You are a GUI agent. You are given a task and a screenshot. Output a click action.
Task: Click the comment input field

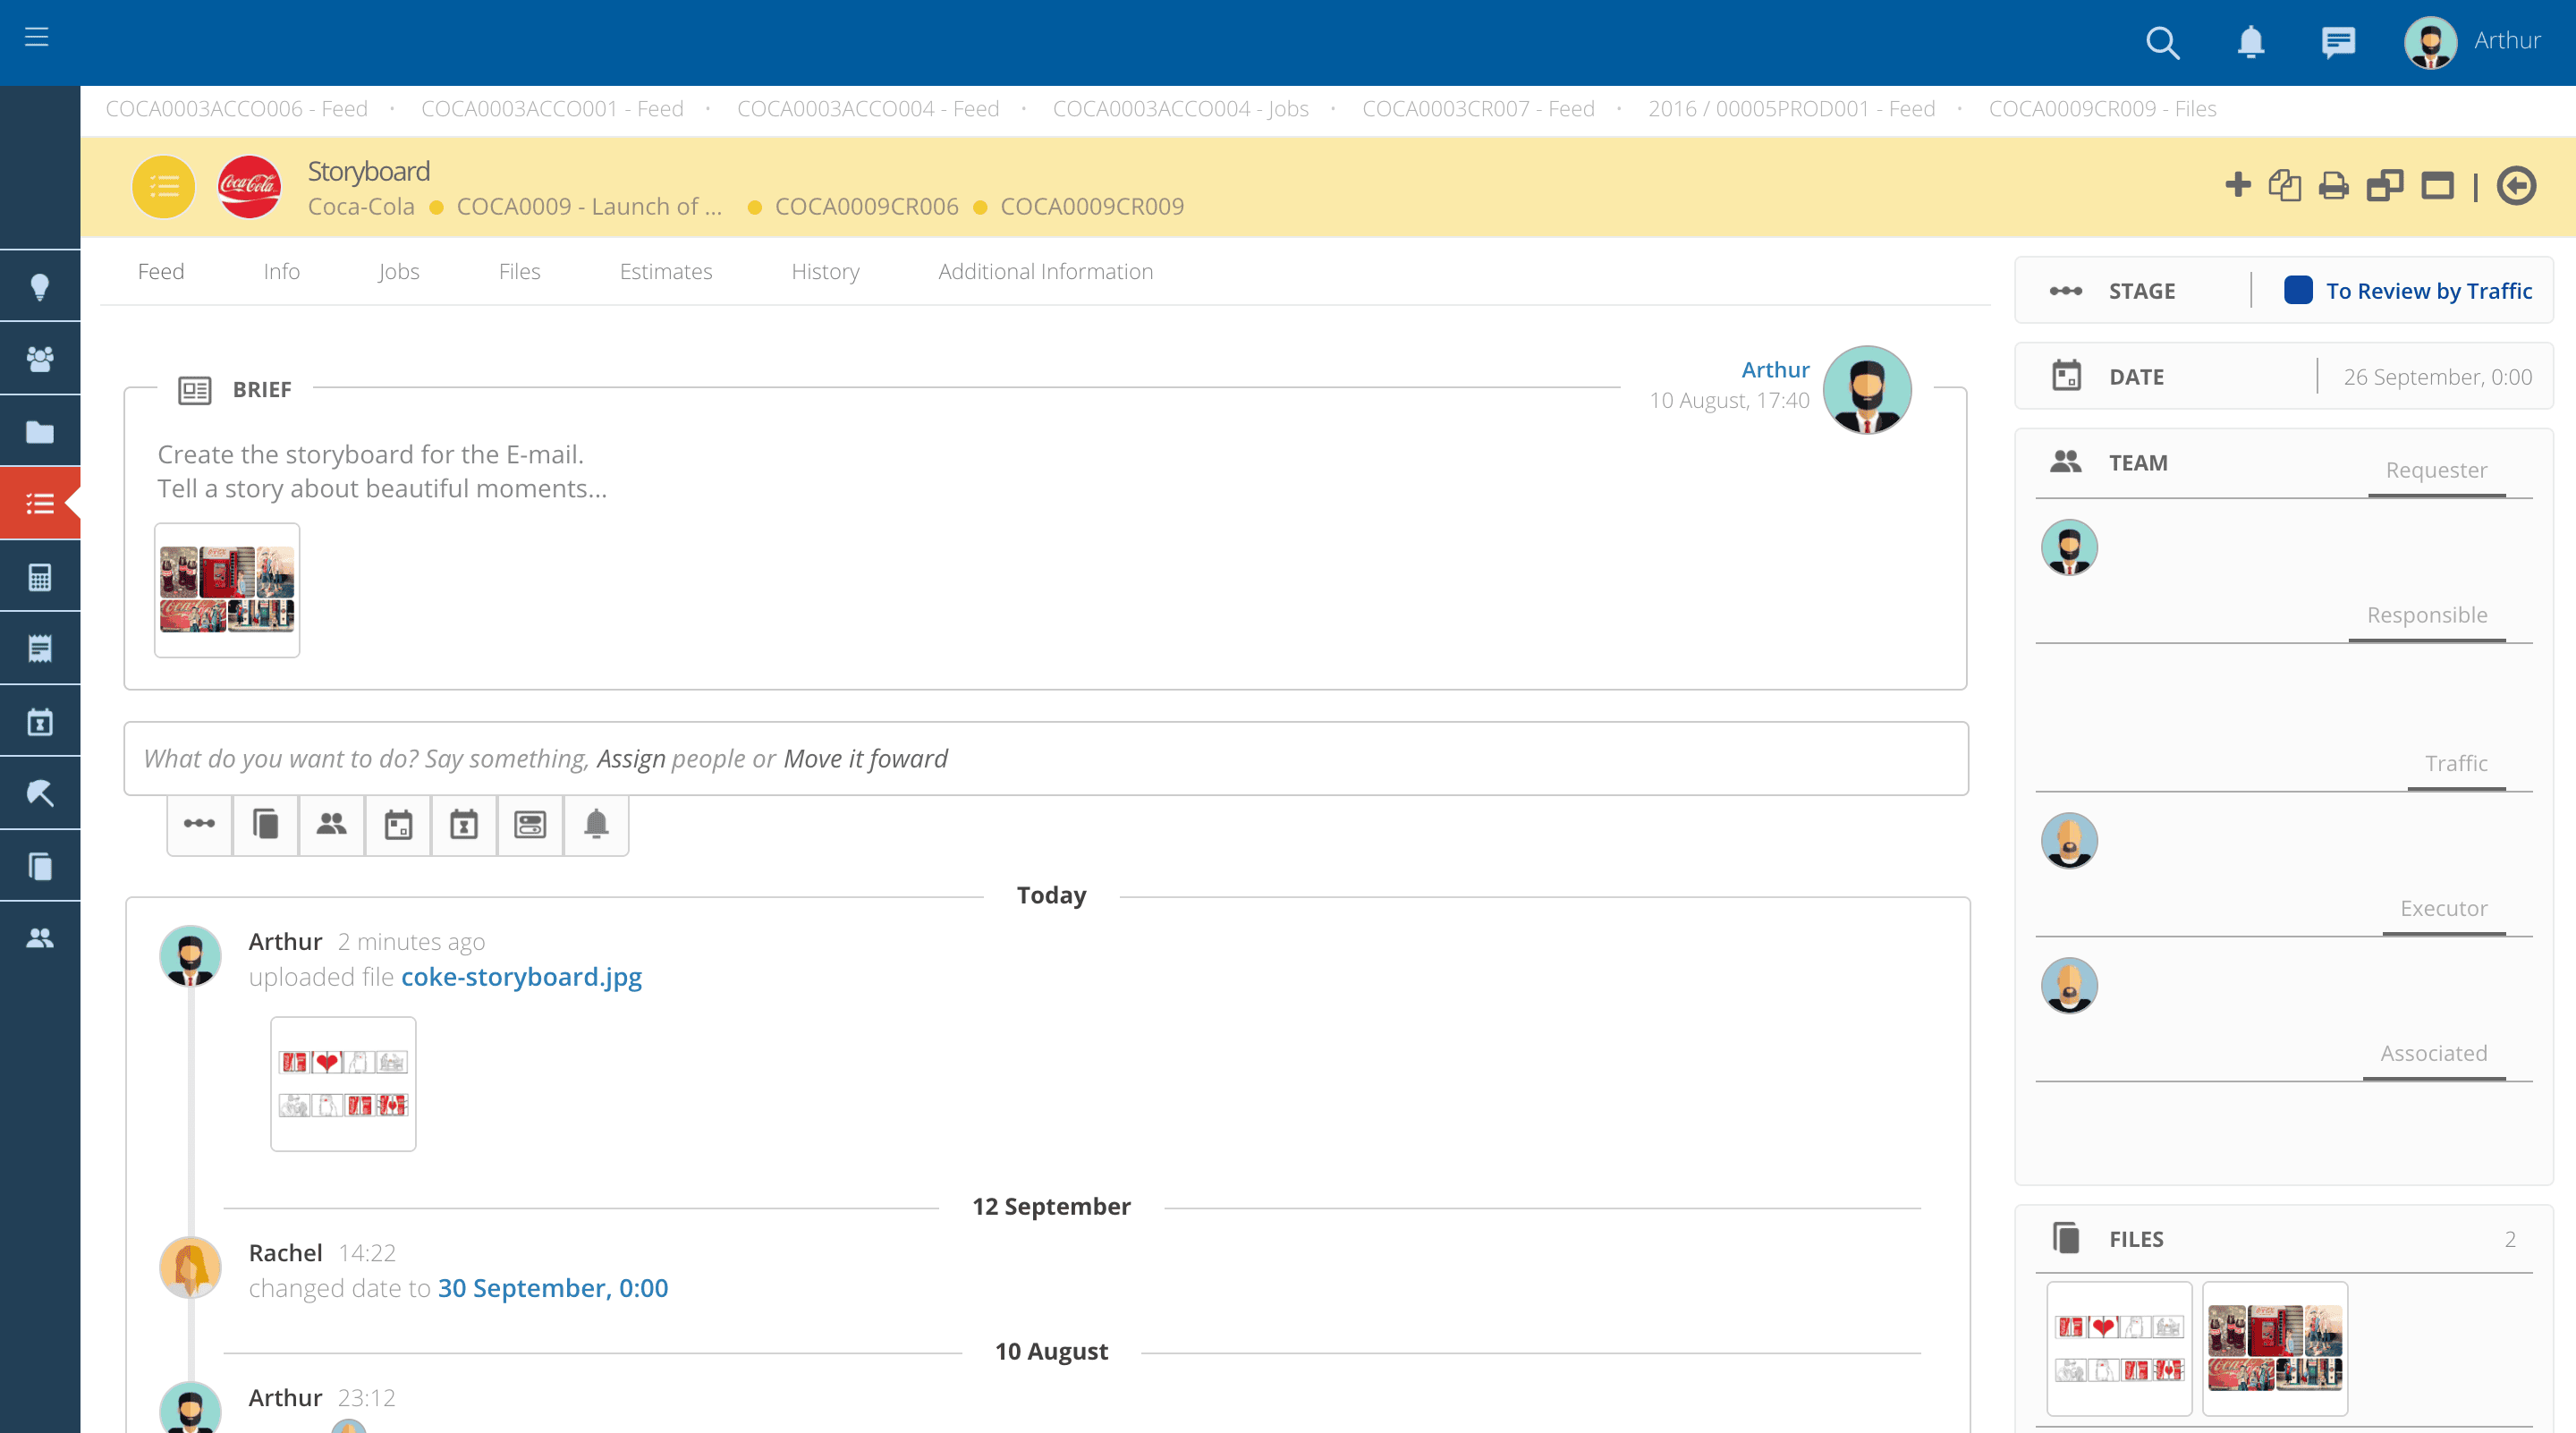coord(1045,759)
